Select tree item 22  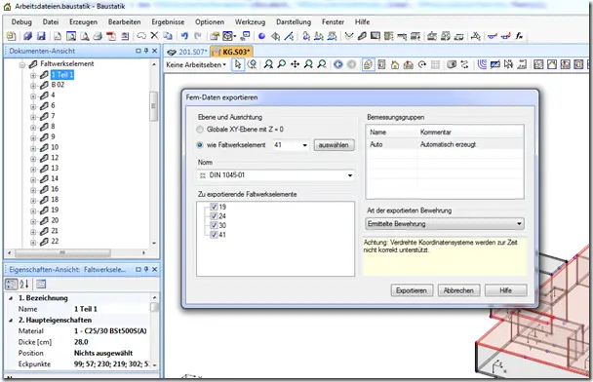[x=55, y=241]
